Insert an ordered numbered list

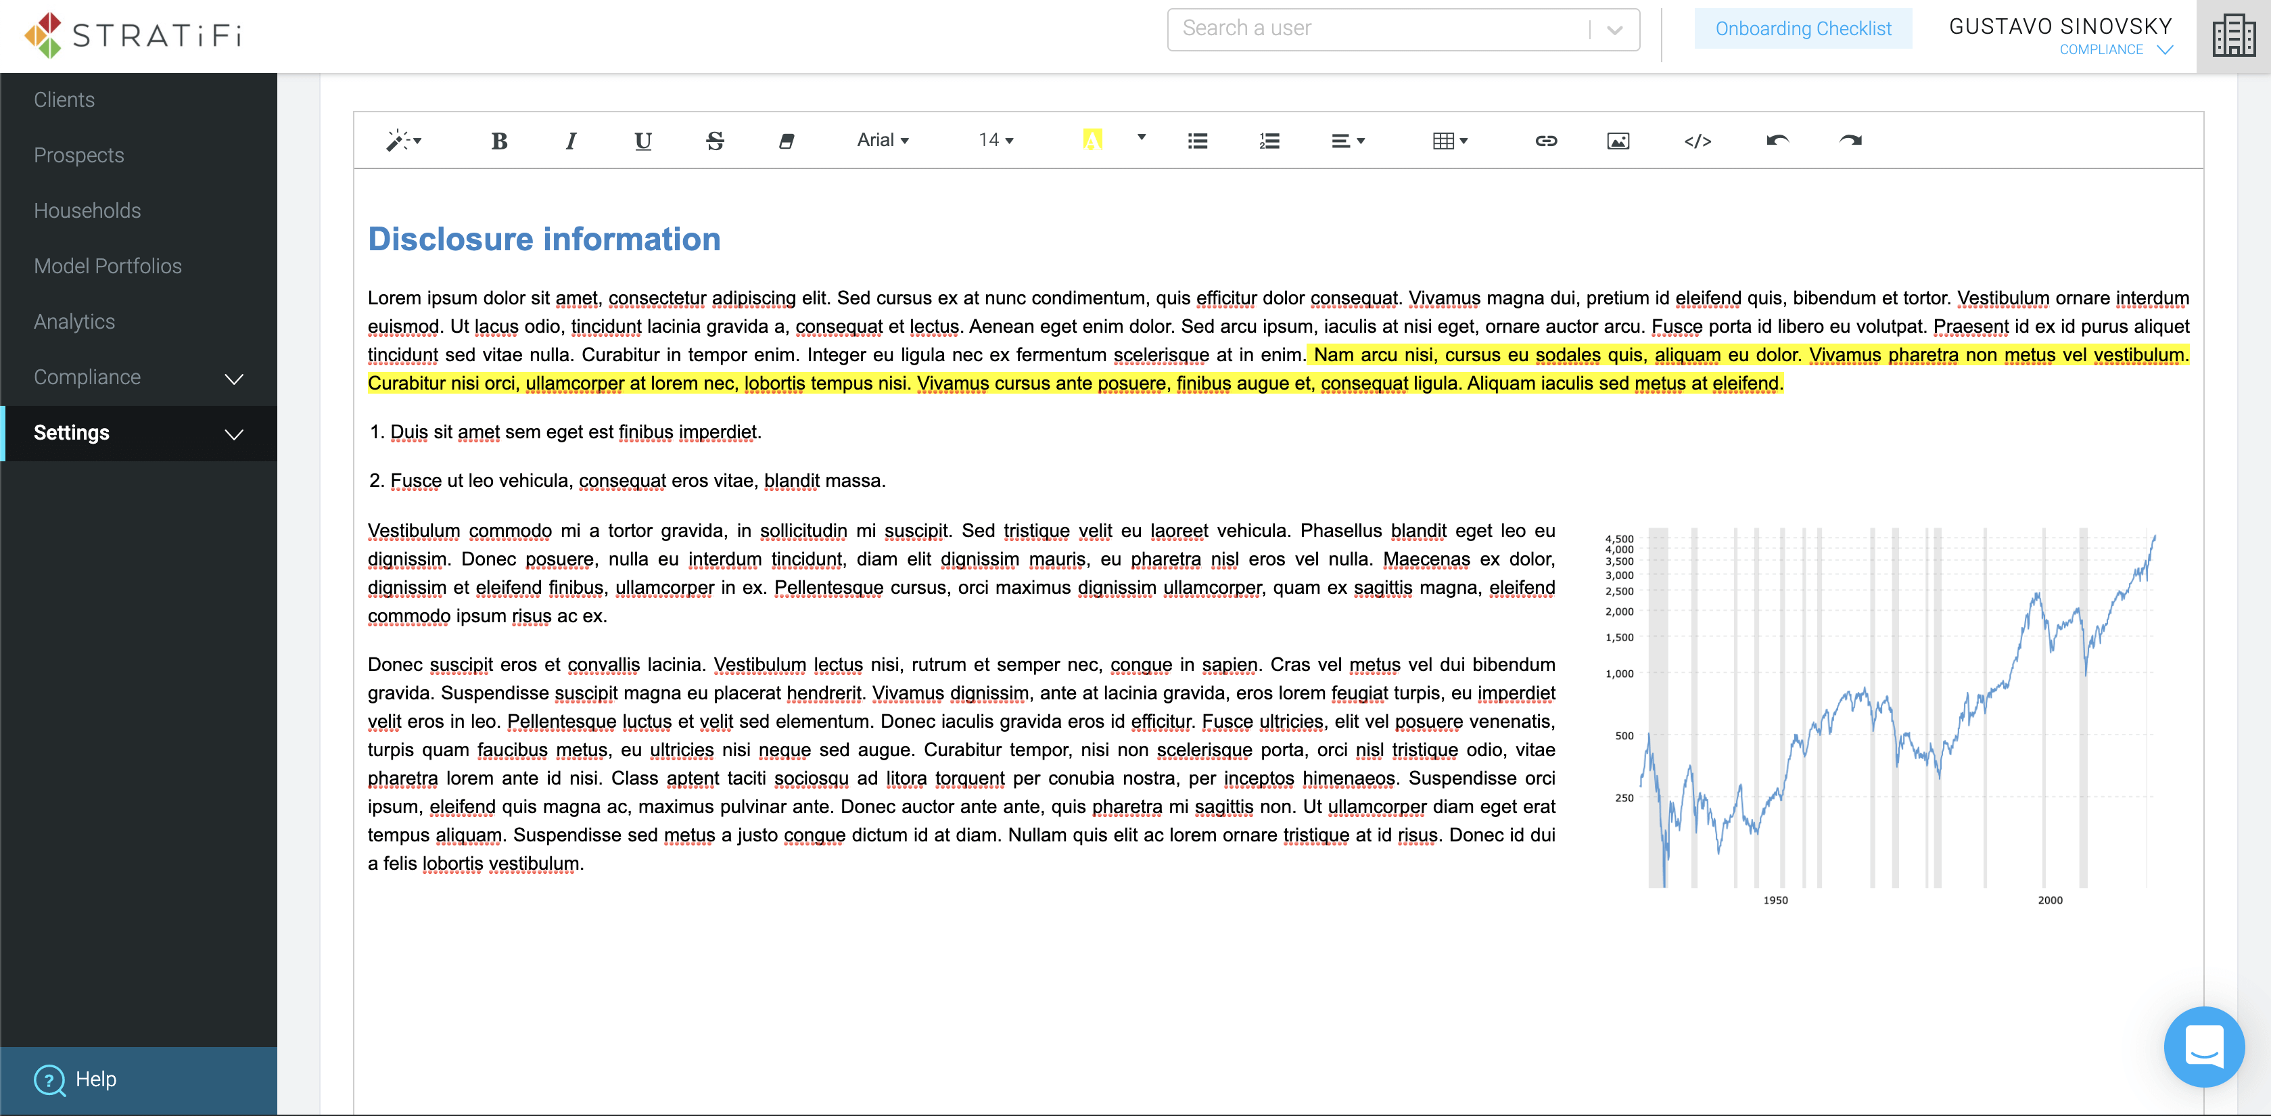[x=1269, y=141]
